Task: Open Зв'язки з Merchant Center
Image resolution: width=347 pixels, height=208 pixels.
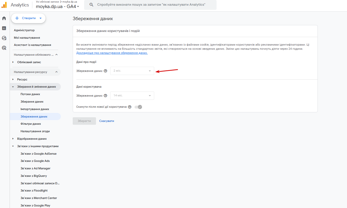Action: 39,198
